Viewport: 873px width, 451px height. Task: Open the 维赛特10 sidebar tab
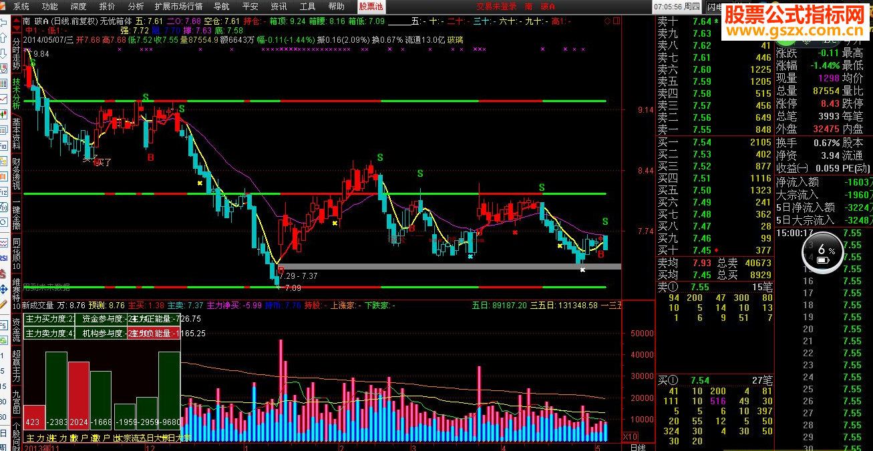click(17, 294)
